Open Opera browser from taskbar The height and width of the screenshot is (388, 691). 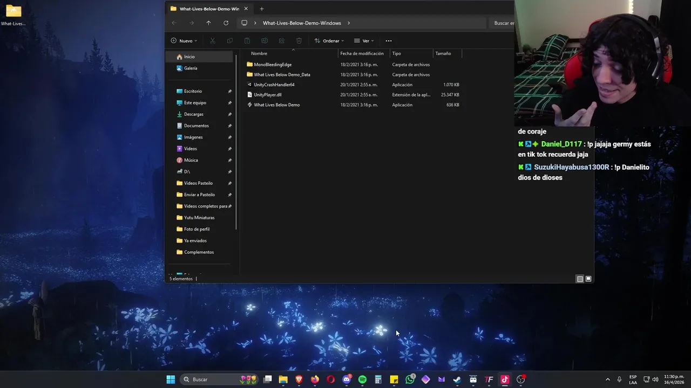[330, 379]
